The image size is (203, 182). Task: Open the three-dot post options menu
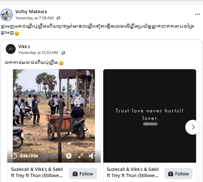coord(197,14)
